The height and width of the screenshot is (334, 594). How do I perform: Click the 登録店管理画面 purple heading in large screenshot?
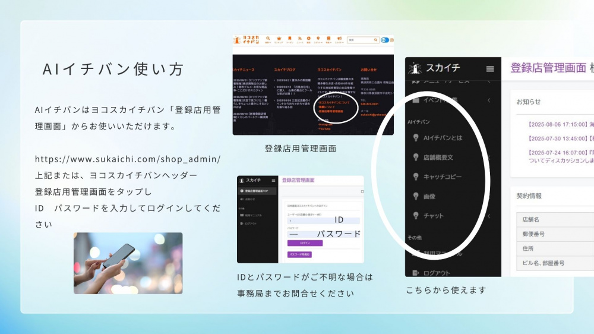tap(548, 68)
